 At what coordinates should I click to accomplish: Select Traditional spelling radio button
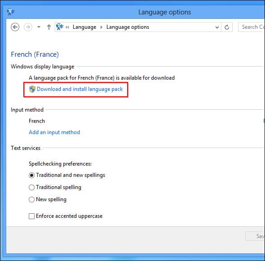(31, 188)
